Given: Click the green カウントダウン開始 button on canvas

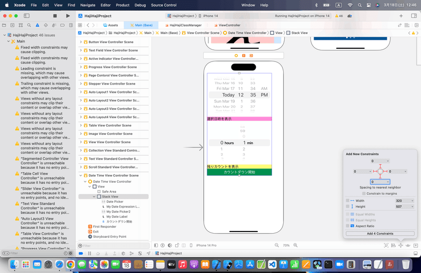Looking at the screenshot, I should [239, 172].
